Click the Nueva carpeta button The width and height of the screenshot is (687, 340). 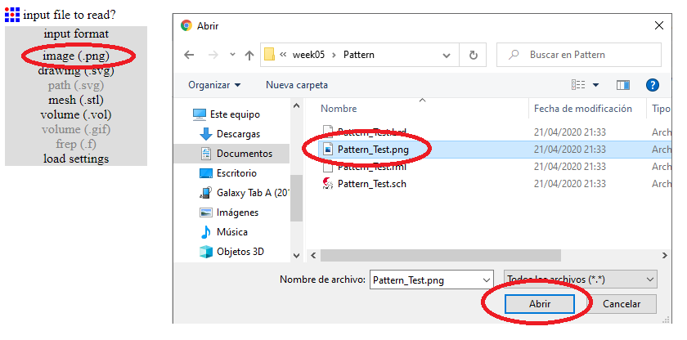tap(297, 85)
